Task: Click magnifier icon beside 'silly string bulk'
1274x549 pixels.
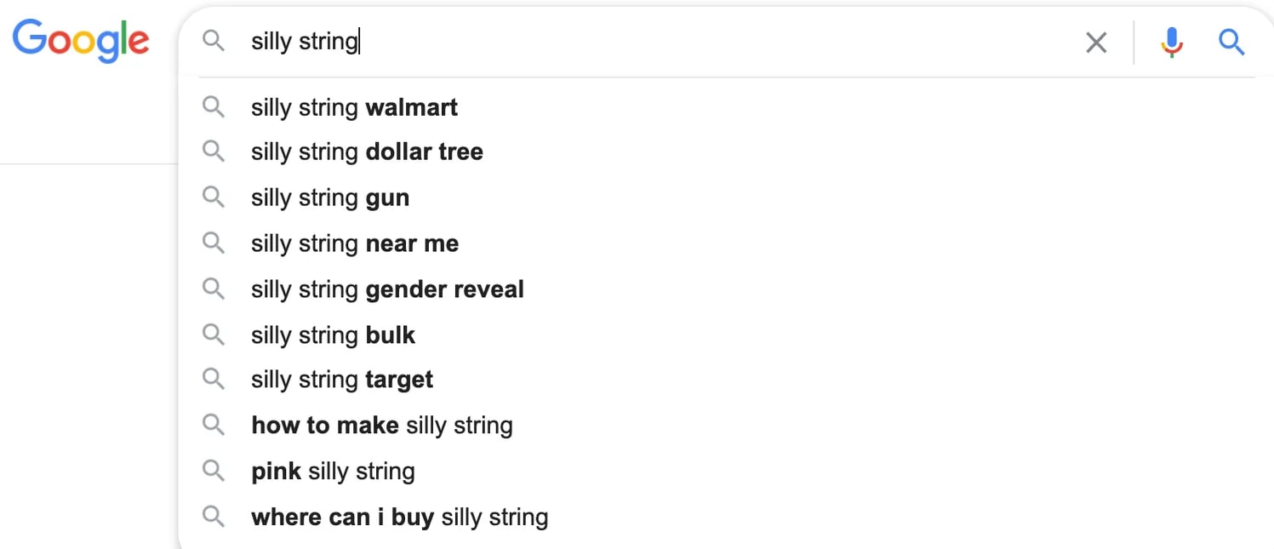Action: click(x=214, y=335)
